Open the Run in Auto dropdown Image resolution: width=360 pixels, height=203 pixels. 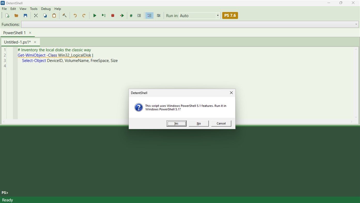(x=200, y=15)
